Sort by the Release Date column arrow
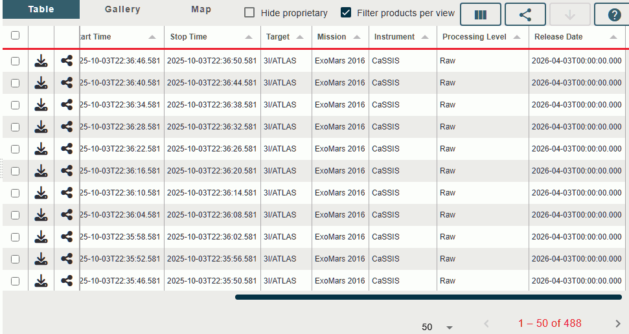629x334 pixels. tap(613, 38)
